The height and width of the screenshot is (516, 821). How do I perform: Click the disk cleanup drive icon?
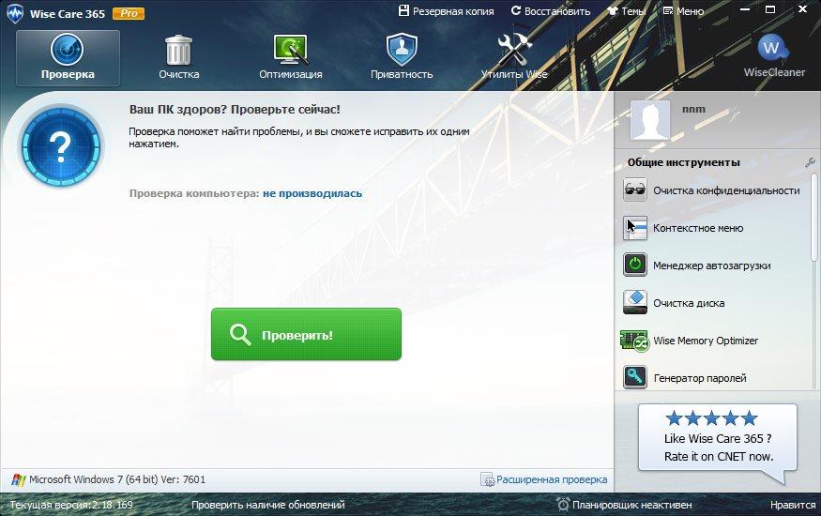635,302
